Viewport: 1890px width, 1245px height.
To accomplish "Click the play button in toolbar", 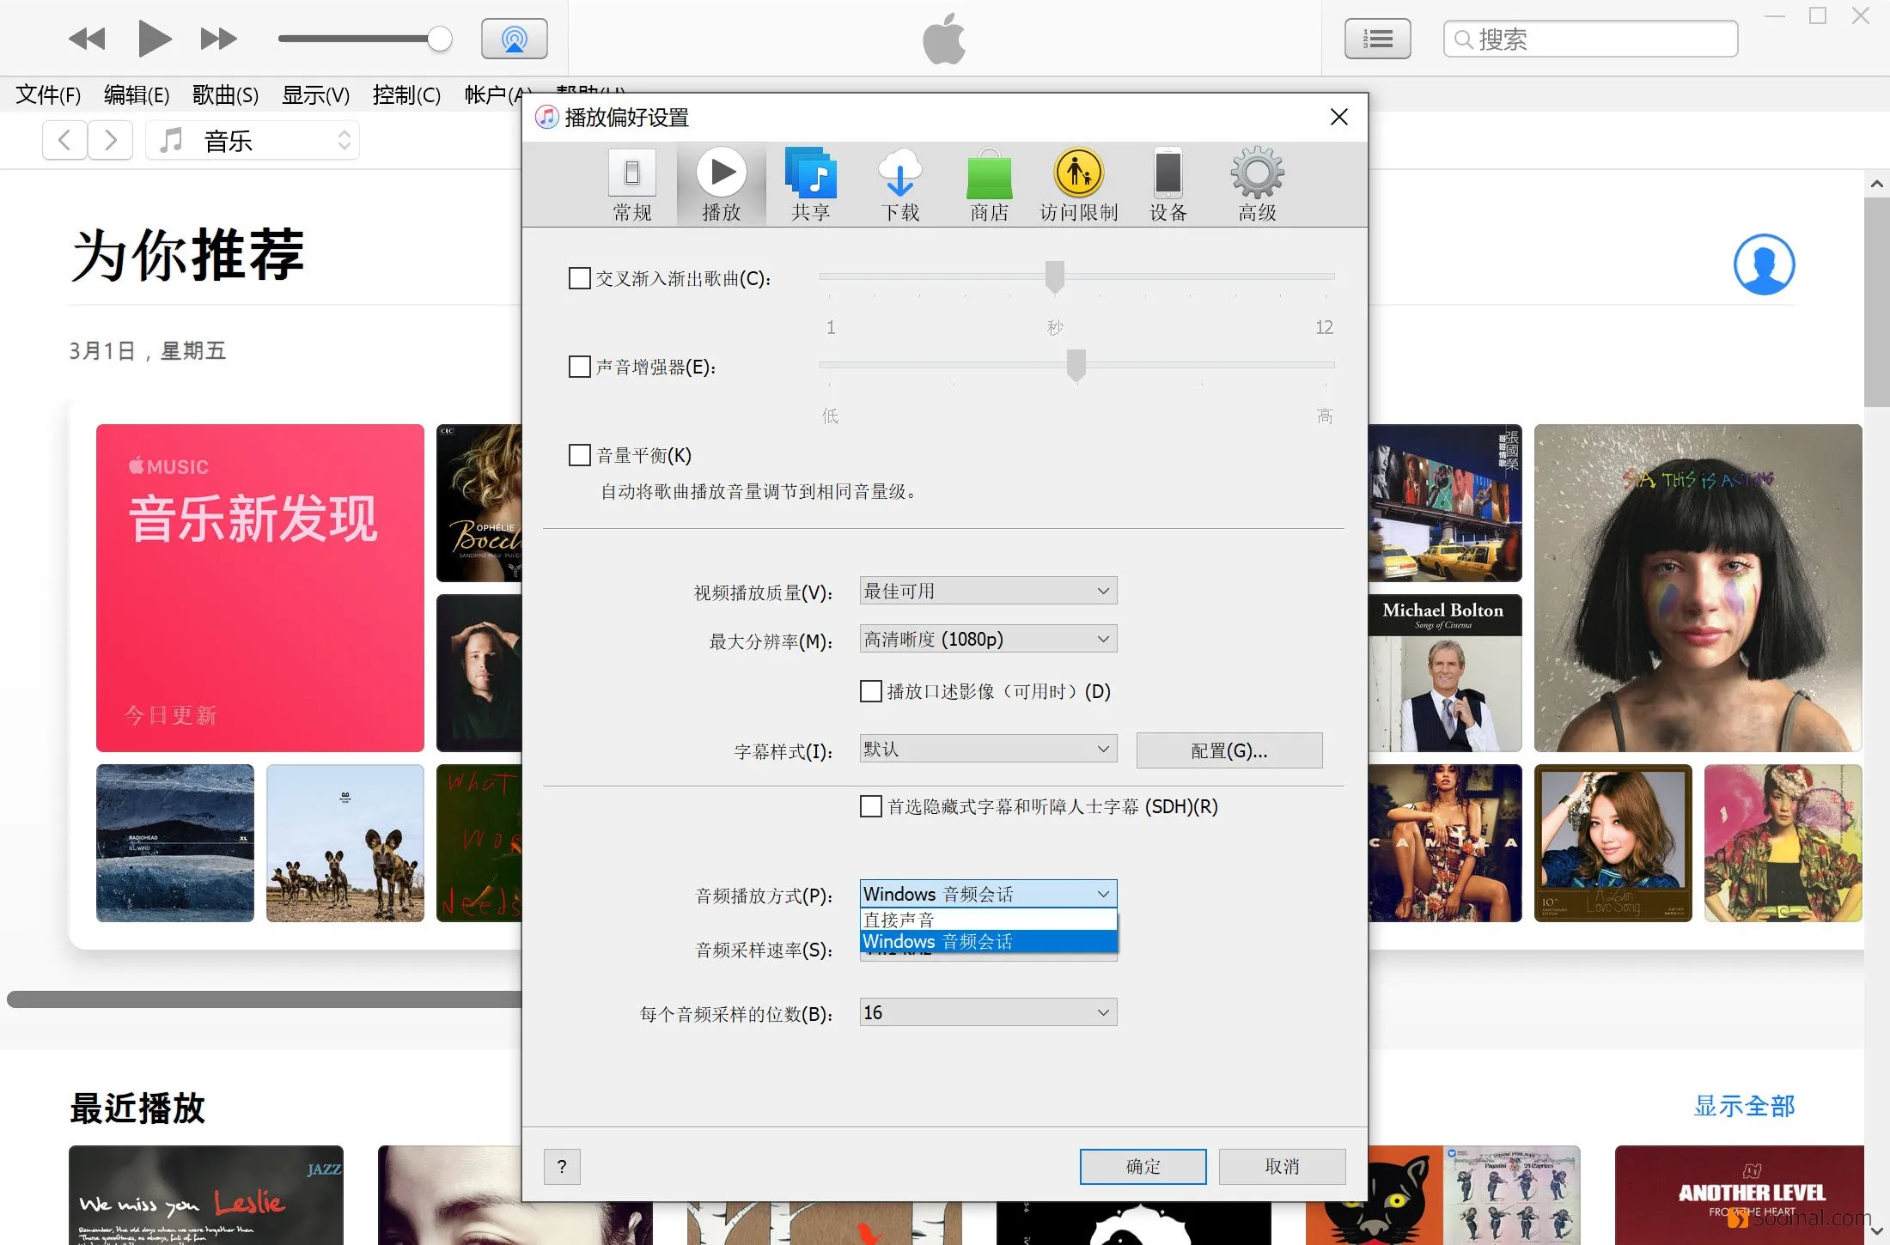I will [x=155, y=39].
